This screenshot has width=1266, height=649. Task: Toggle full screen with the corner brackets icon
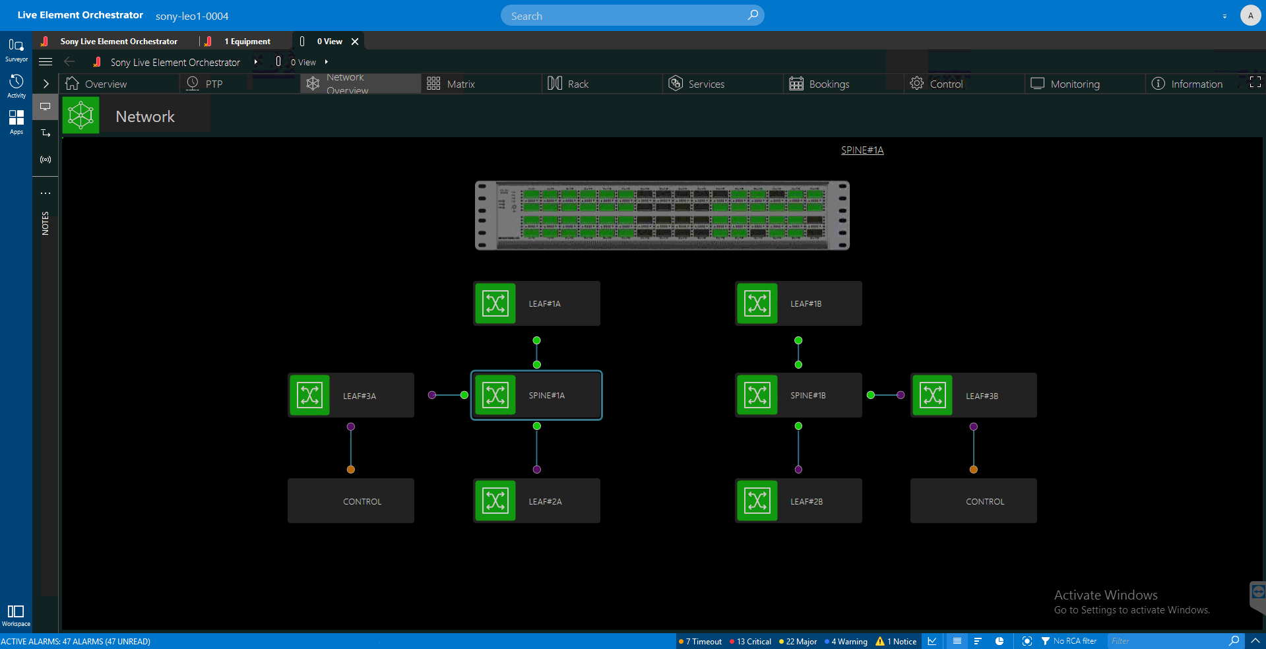point(1255,82)
